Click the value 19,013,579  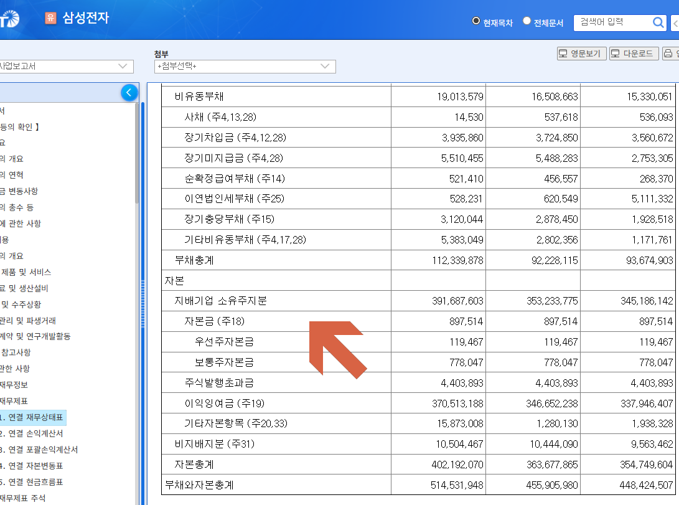(x=460, y=97)
